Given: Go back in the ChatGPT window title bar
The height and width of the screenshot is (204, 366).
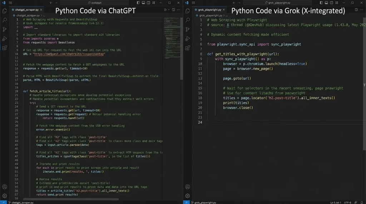Looking at the screenshot, I should 51,3.
